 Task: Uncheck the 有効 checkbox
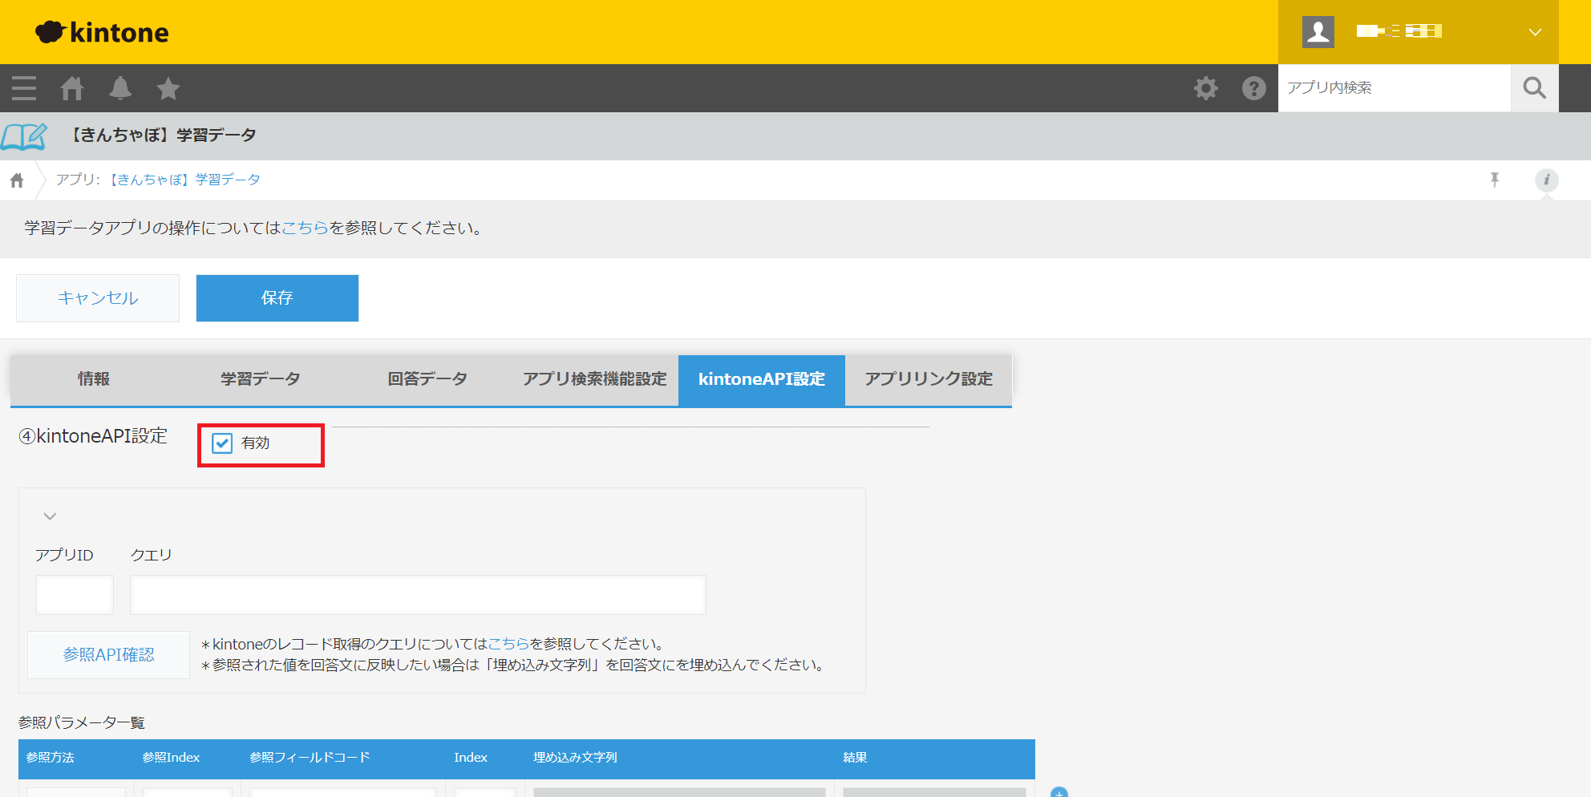pyautogui.click(x=222, y=443)
